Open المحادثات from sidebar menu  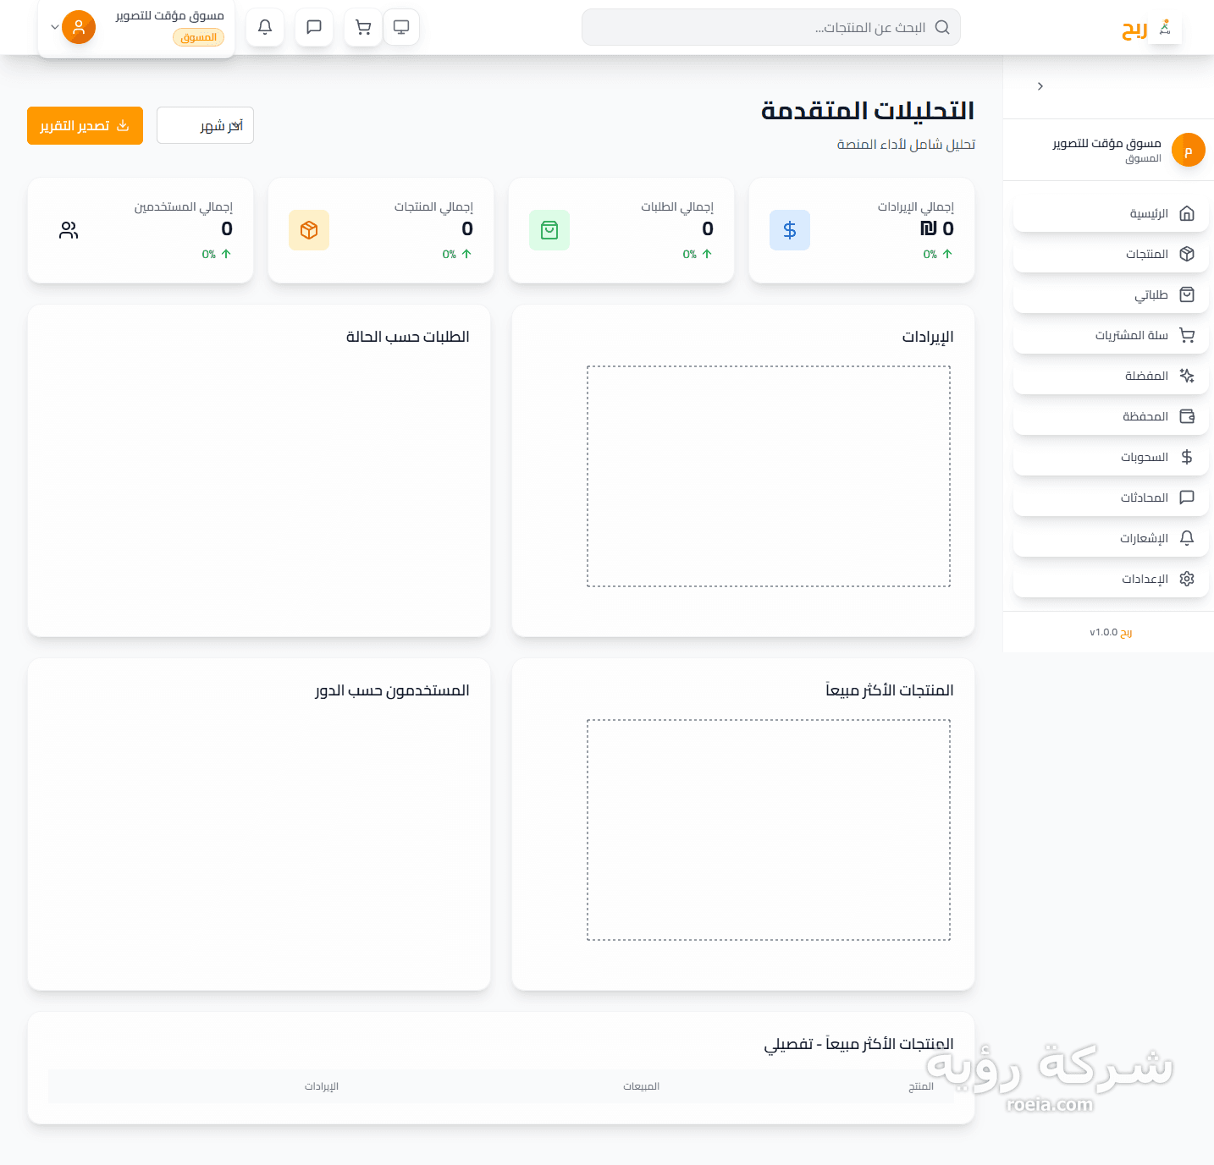pos(1111,497)
